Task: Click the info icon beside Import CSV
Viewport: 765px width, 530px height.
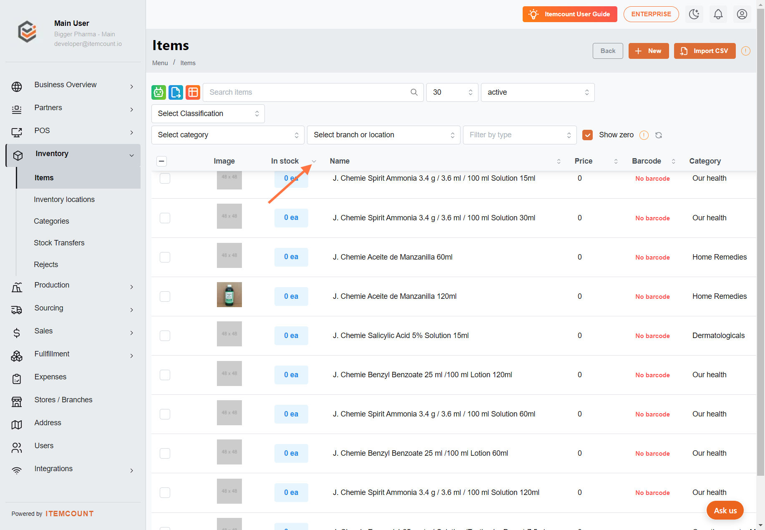Action: coord(746,51)
